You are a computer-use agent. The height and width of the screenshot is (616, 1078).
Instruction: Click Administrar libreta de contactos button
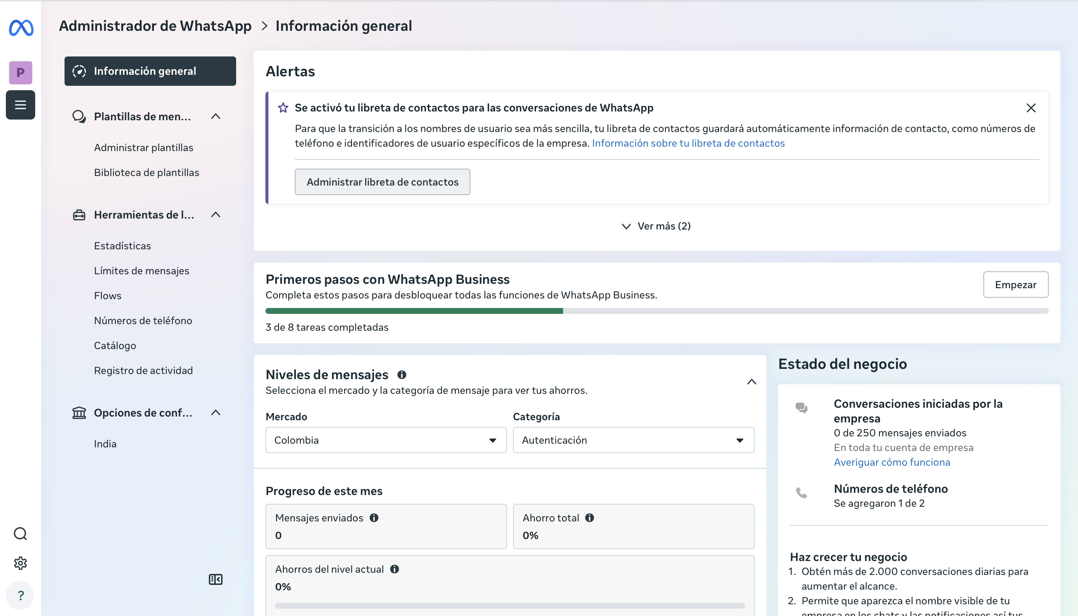tap(382, 182)
